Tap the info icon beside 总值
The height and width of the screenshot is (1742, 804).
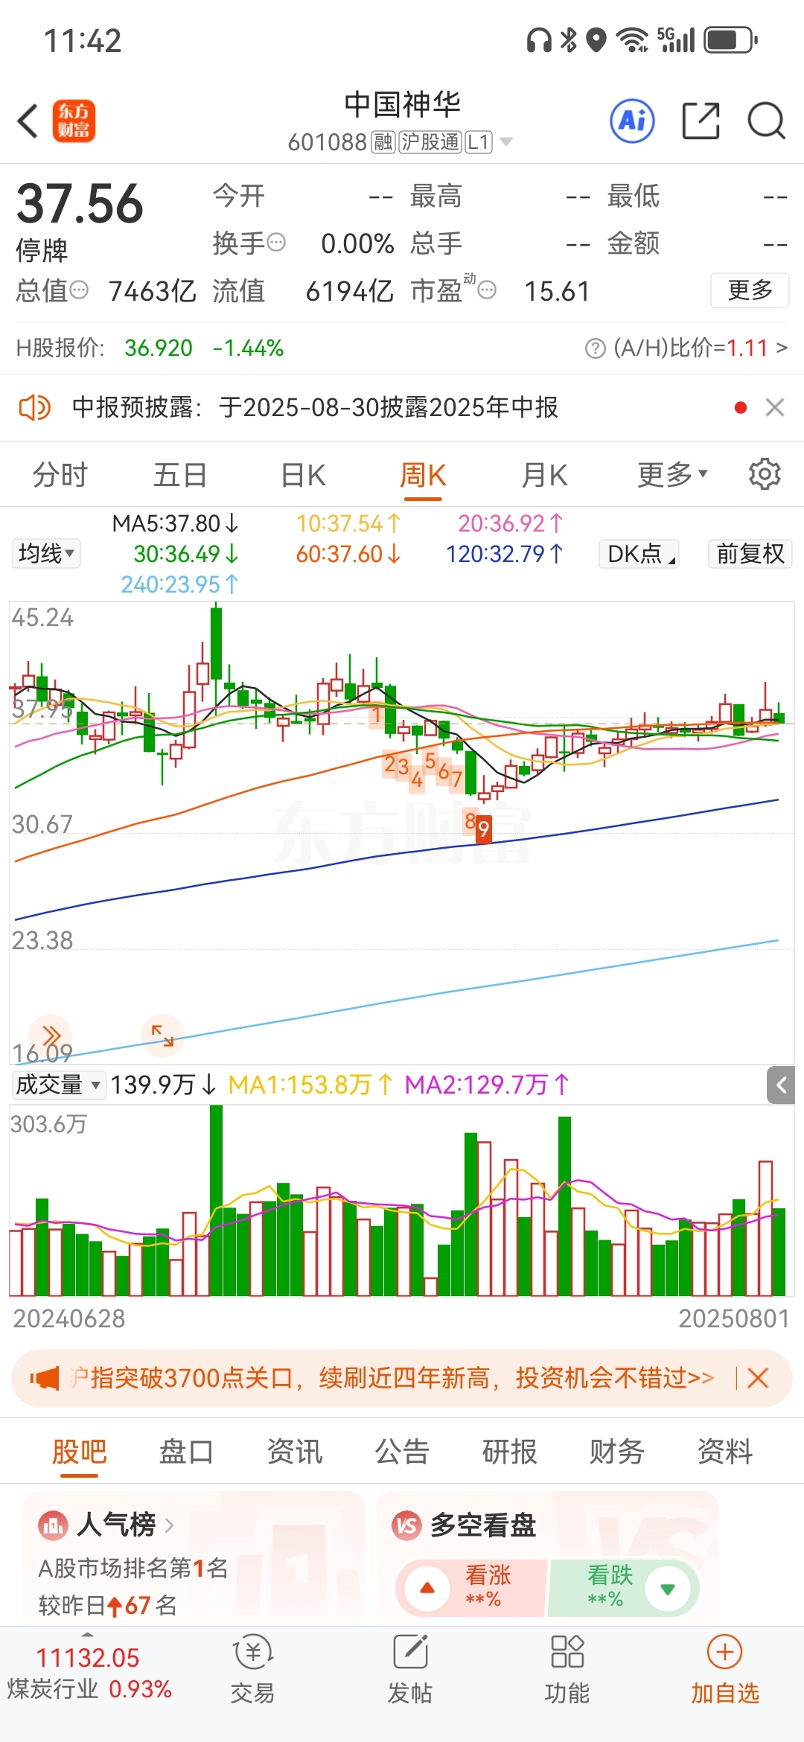(79, 290)
